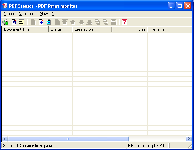Sort by the Created on column header

click(x=92, y=29)
